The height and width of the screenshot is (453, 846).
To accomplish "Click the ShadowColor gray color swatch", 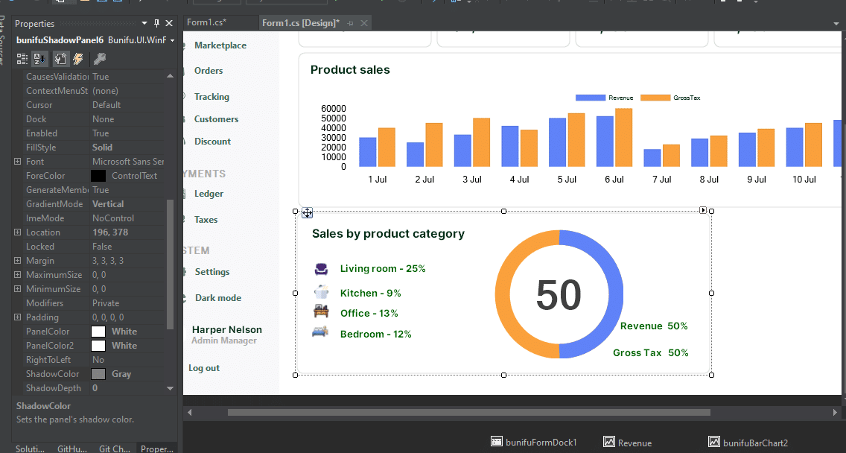I will [98, 374].
